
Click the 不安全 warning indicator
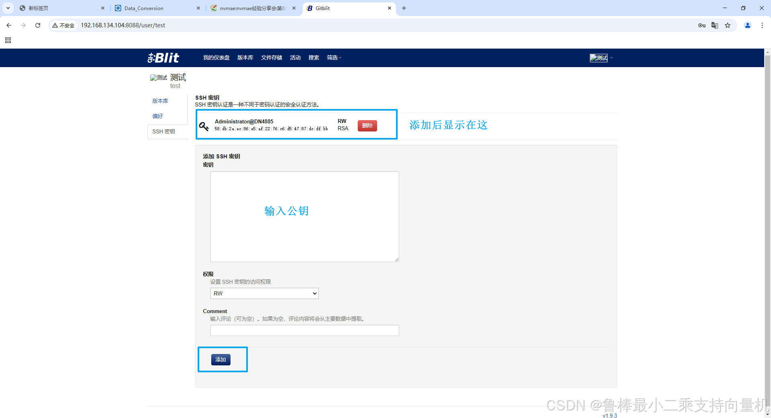pyautogui.click(x=63, y=25)
